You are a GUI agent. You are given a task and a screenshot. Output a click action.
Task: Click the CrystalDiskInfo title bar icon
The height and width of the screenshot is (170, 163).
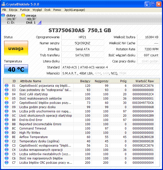tap(4, 4)
